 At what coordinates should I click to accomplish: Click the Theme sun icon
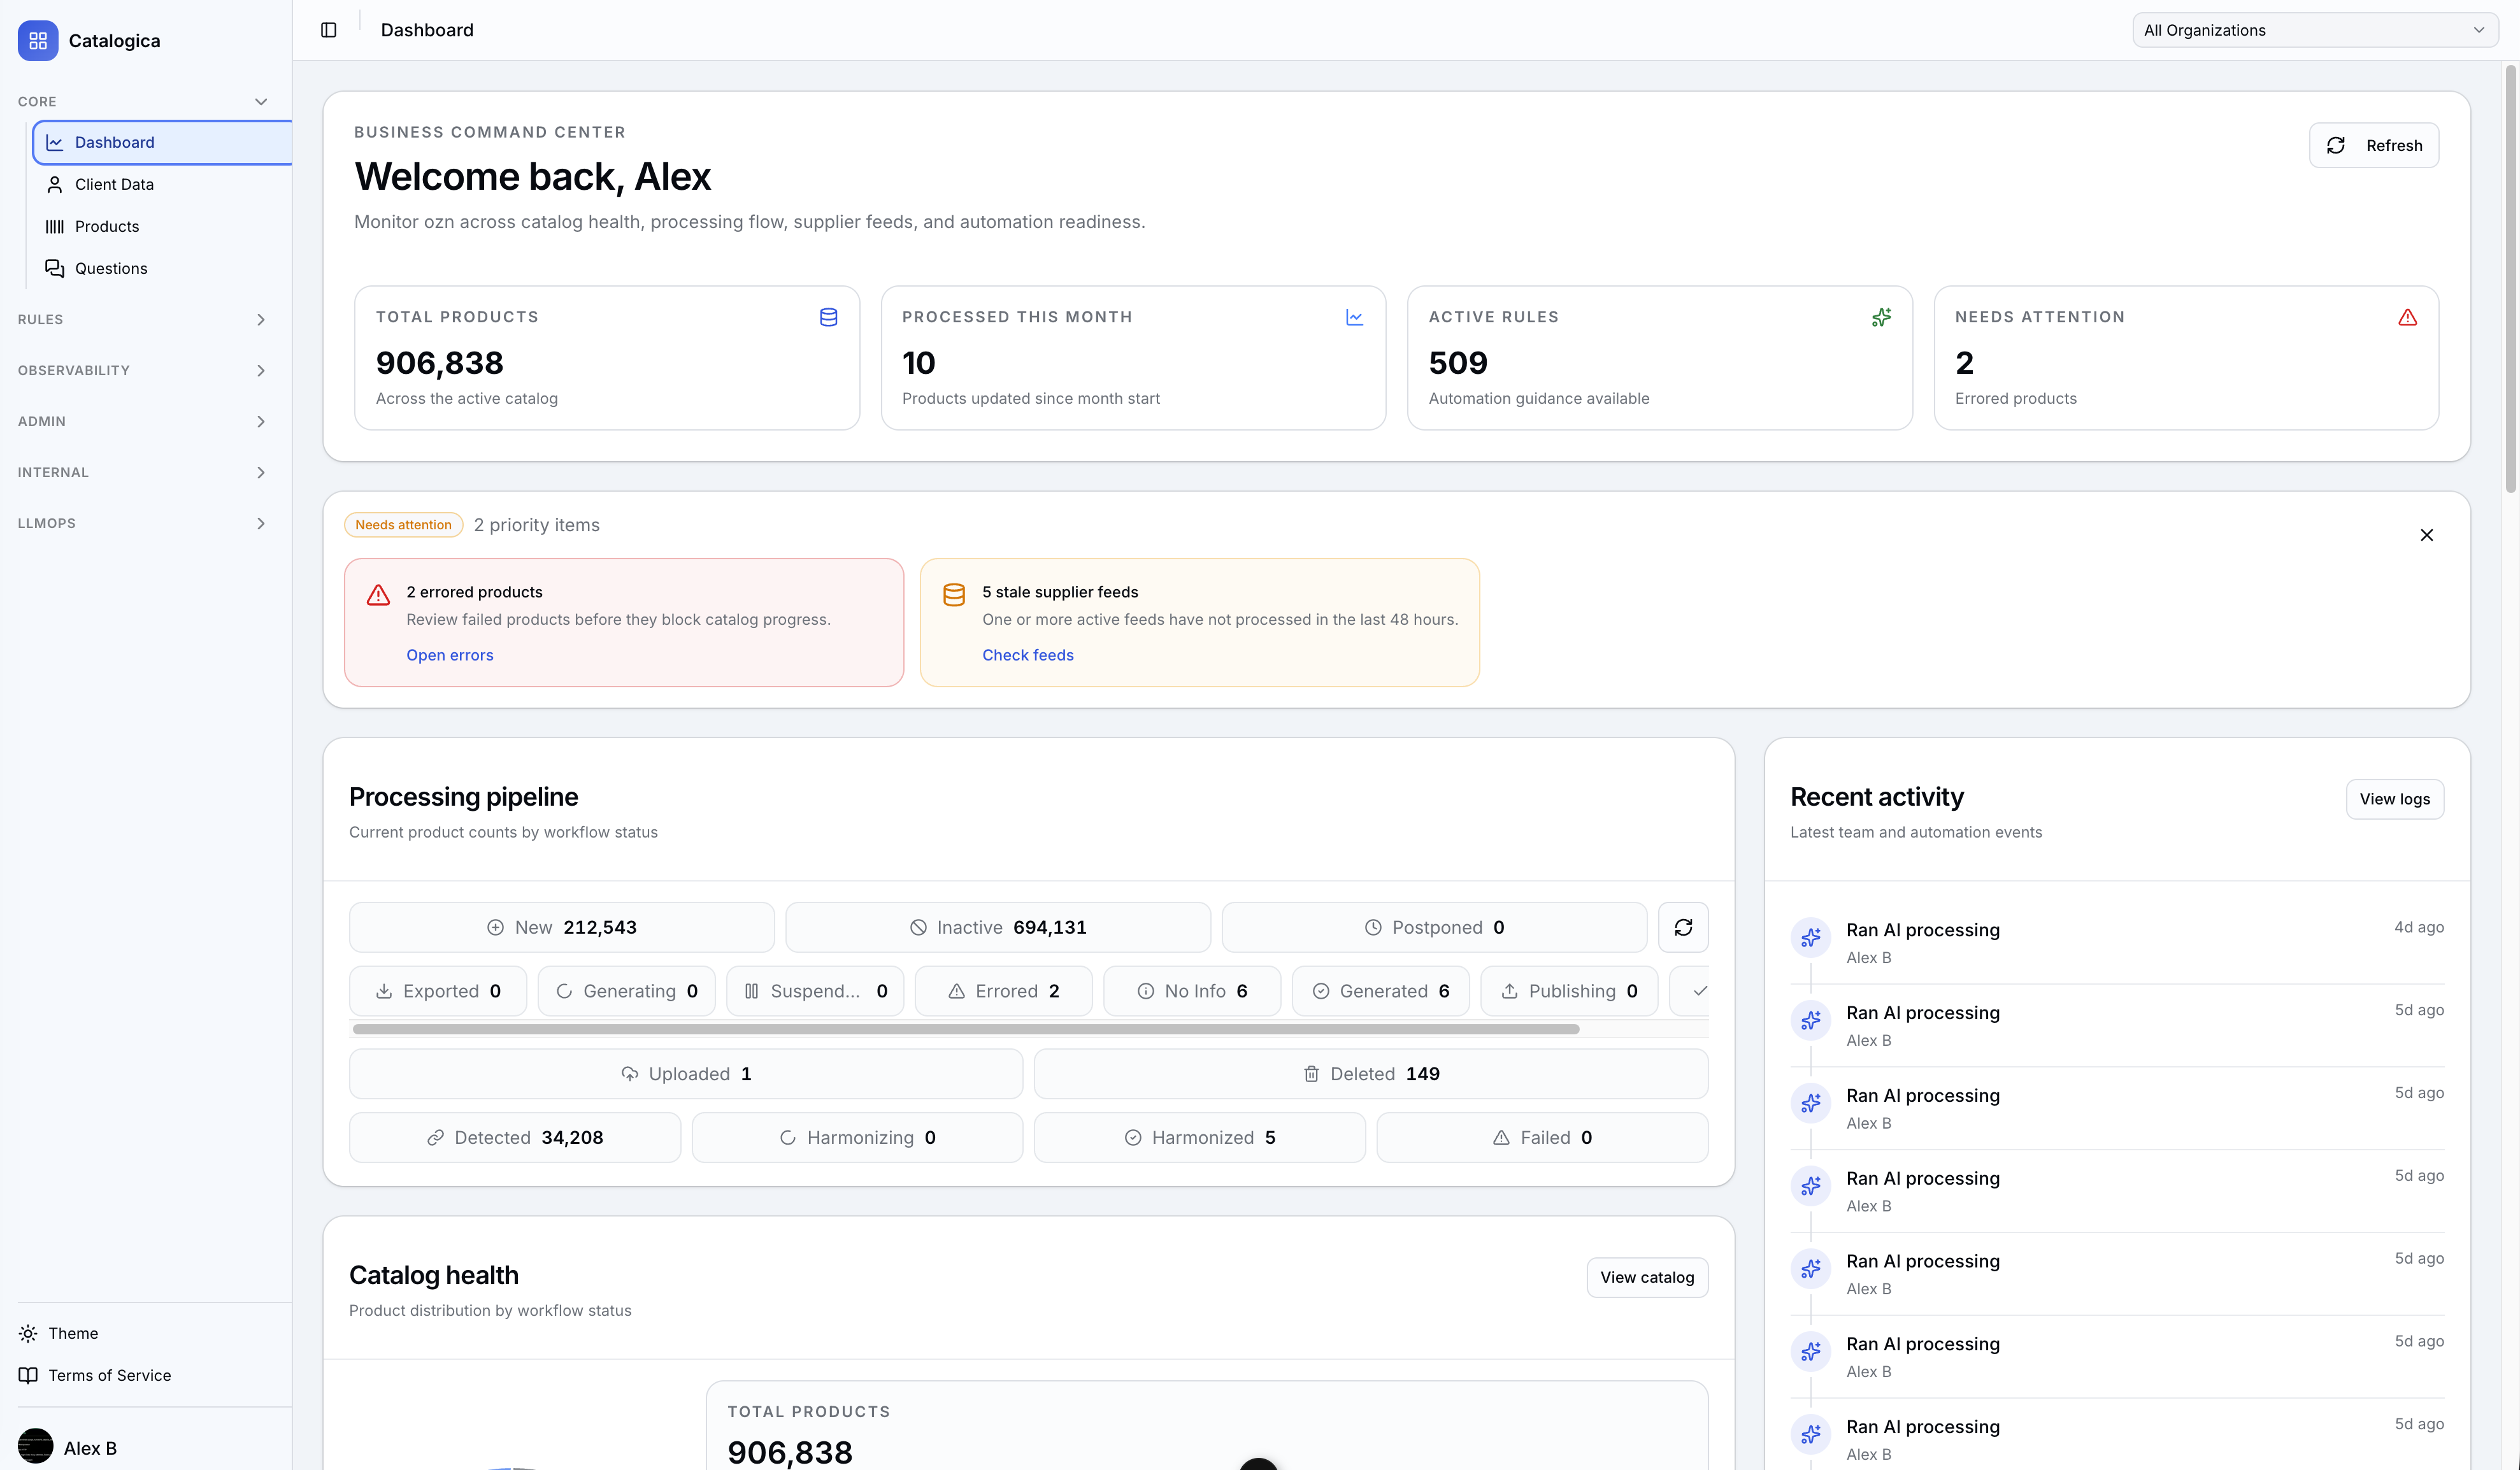coord(28,1333)
